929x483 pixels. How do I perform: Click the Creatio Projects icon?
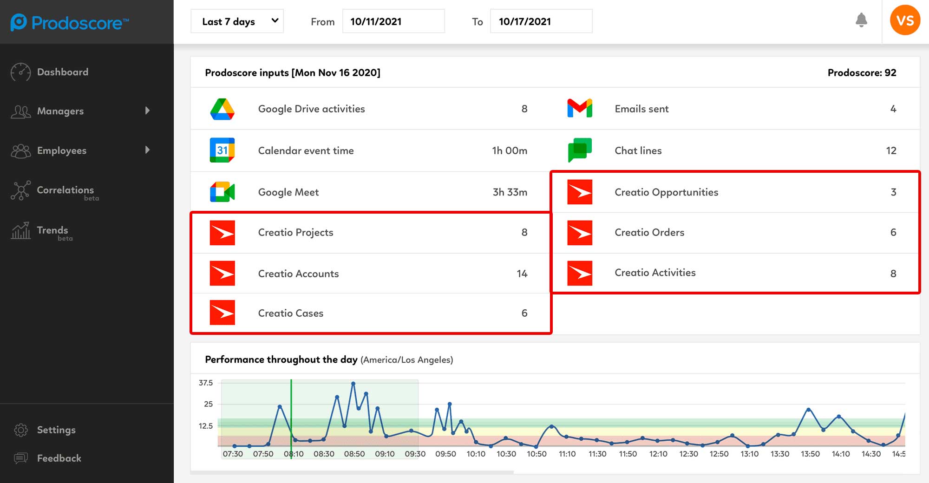[222, 233]
